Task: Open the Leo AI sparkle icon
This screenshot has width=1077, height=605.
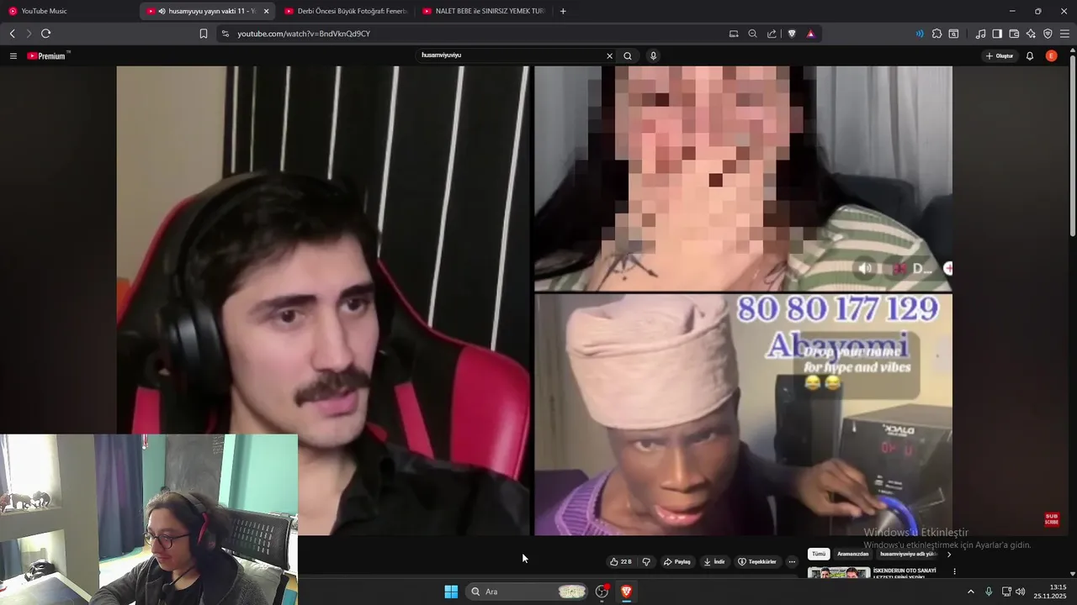Action: click(x=1031, y=34)
